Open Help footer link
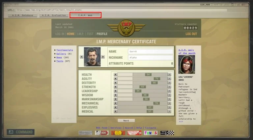253x140 pixels. click(139, 128)
